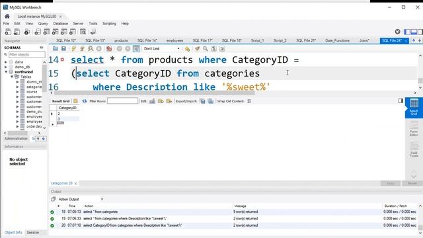
Task: Toggle auto-commit mode icon
Action: [136, 48]
